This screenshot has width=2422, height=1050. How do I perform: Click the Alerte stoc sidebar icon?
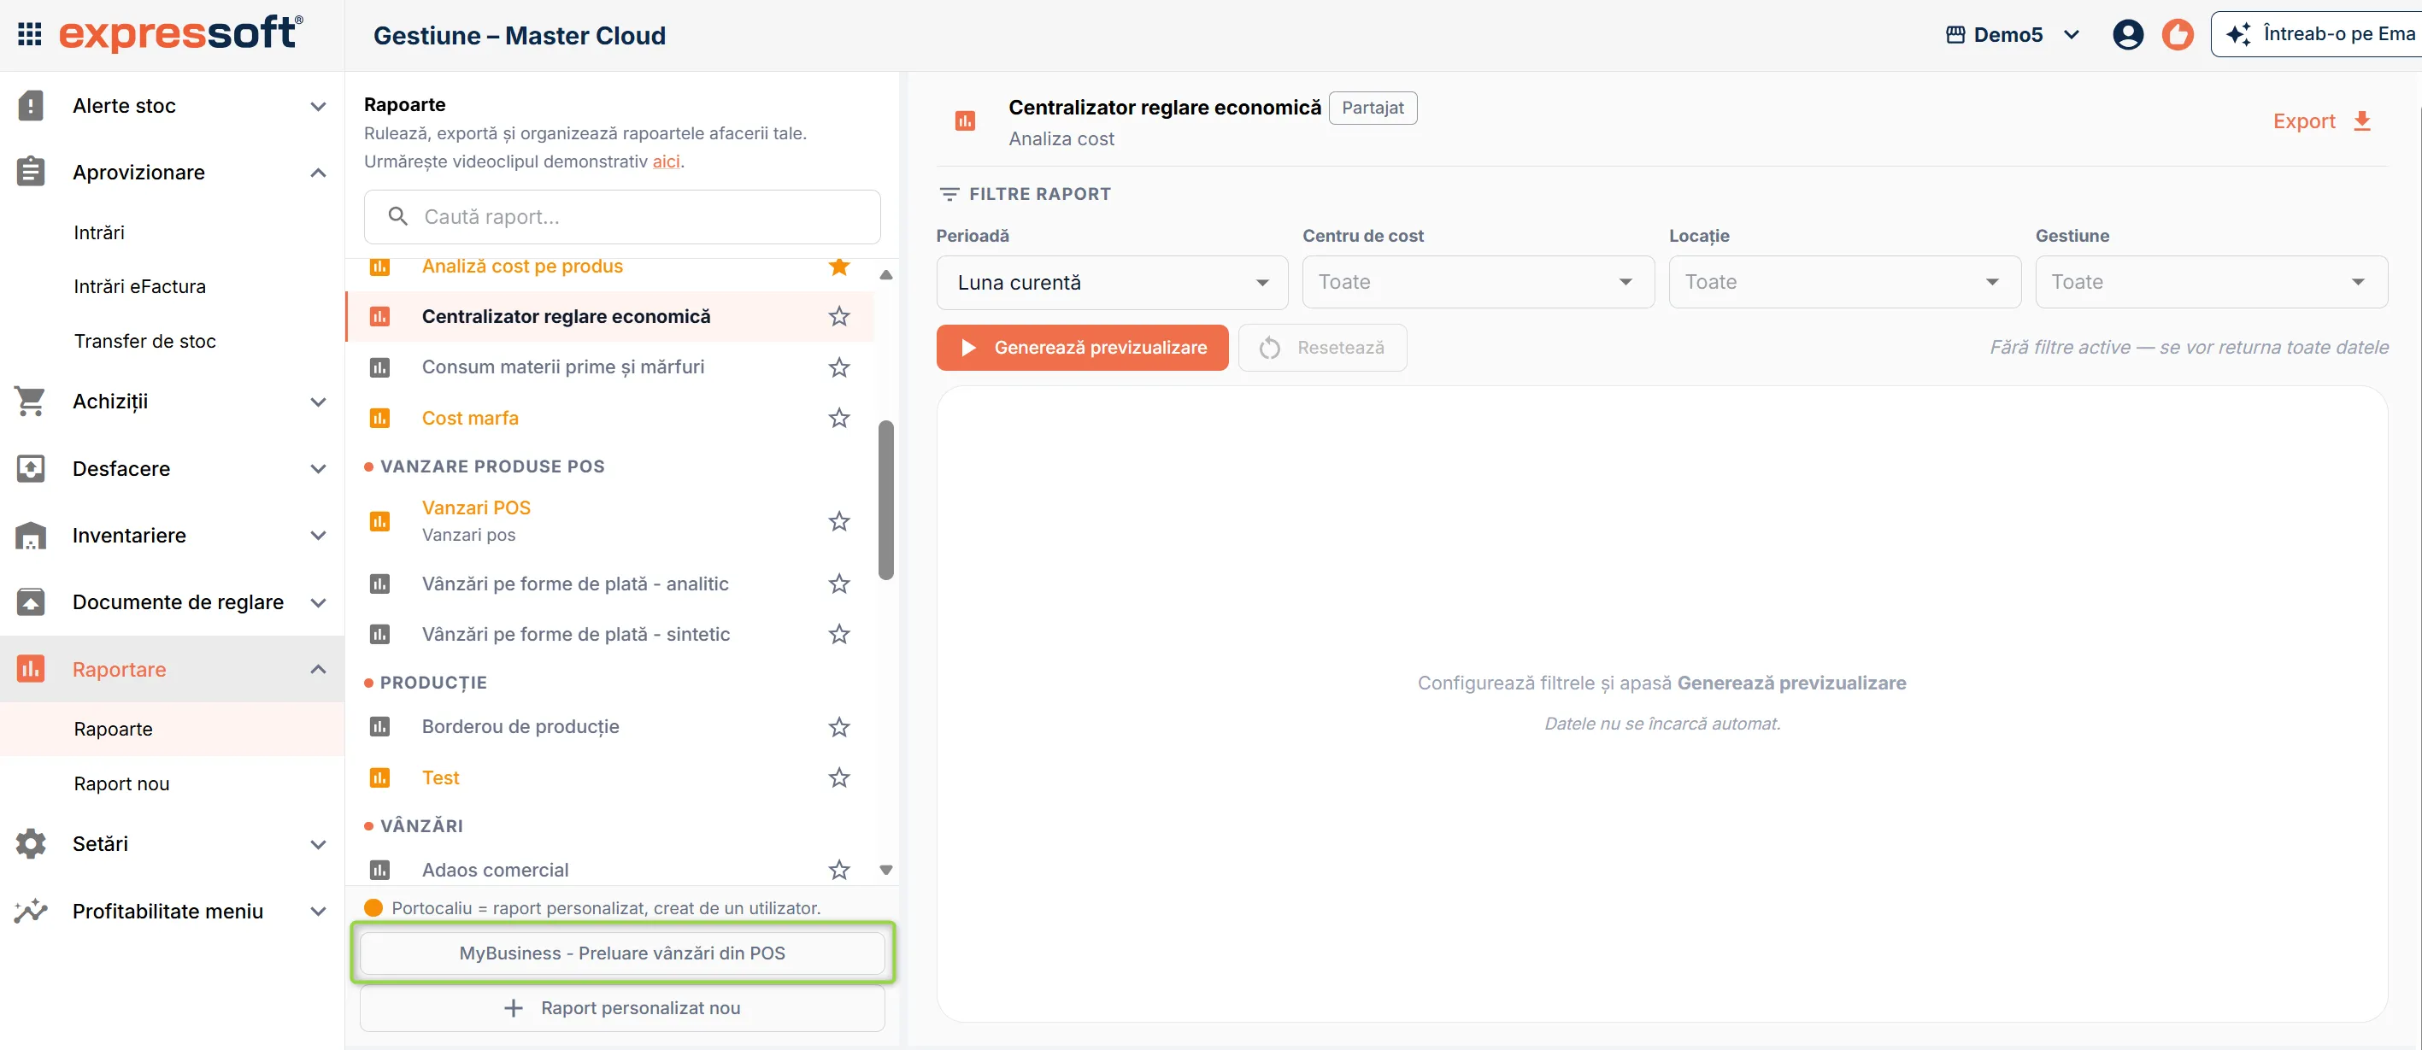pos(31,105)
